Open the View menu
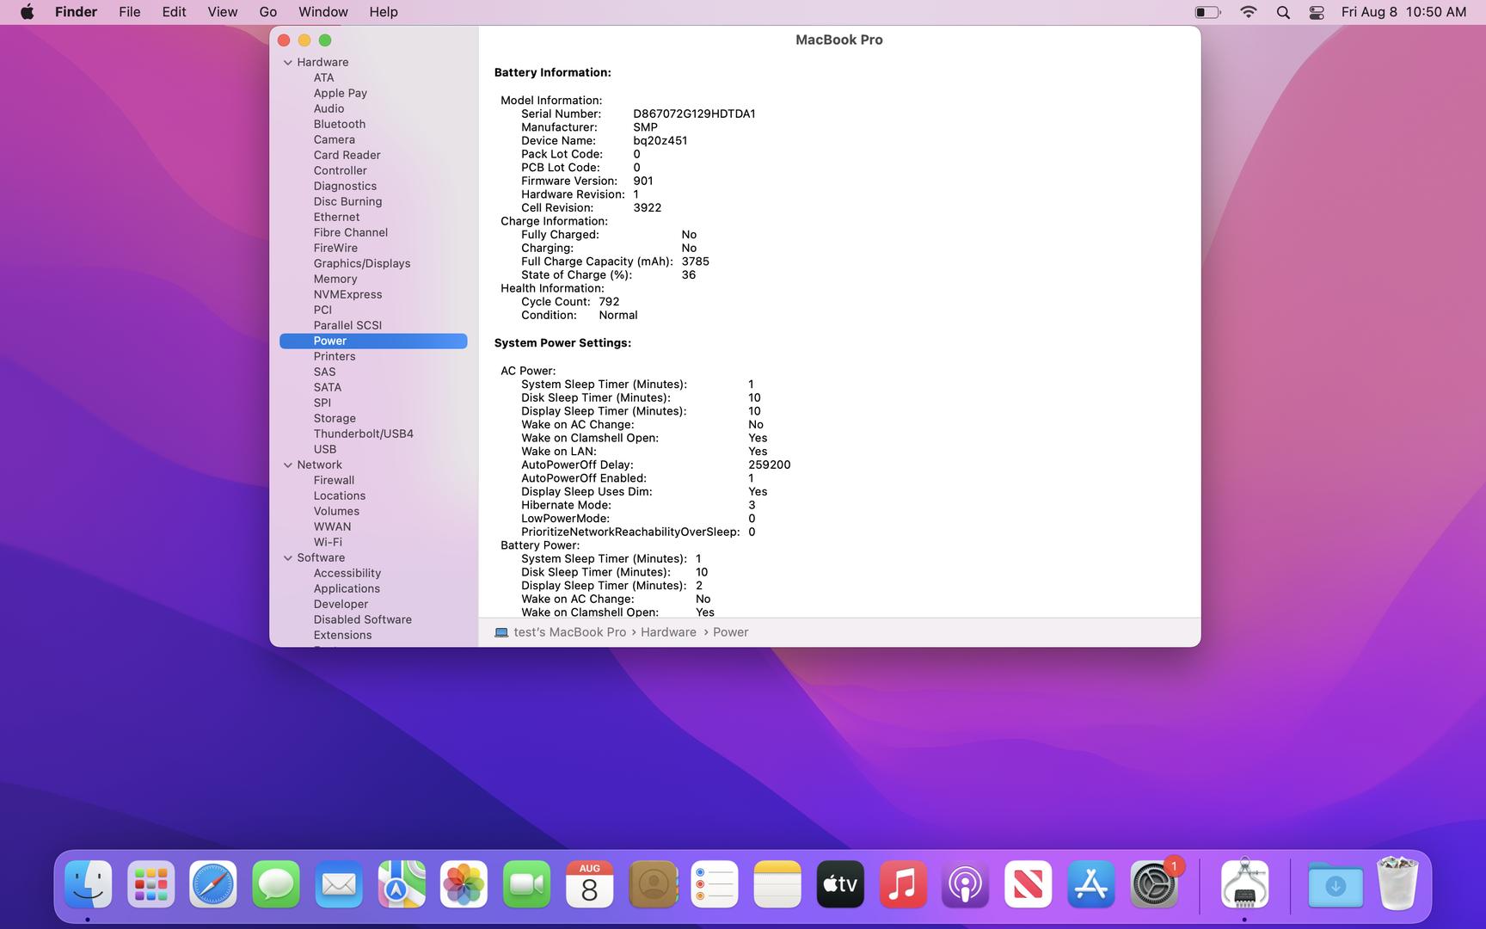 point(223,12)
